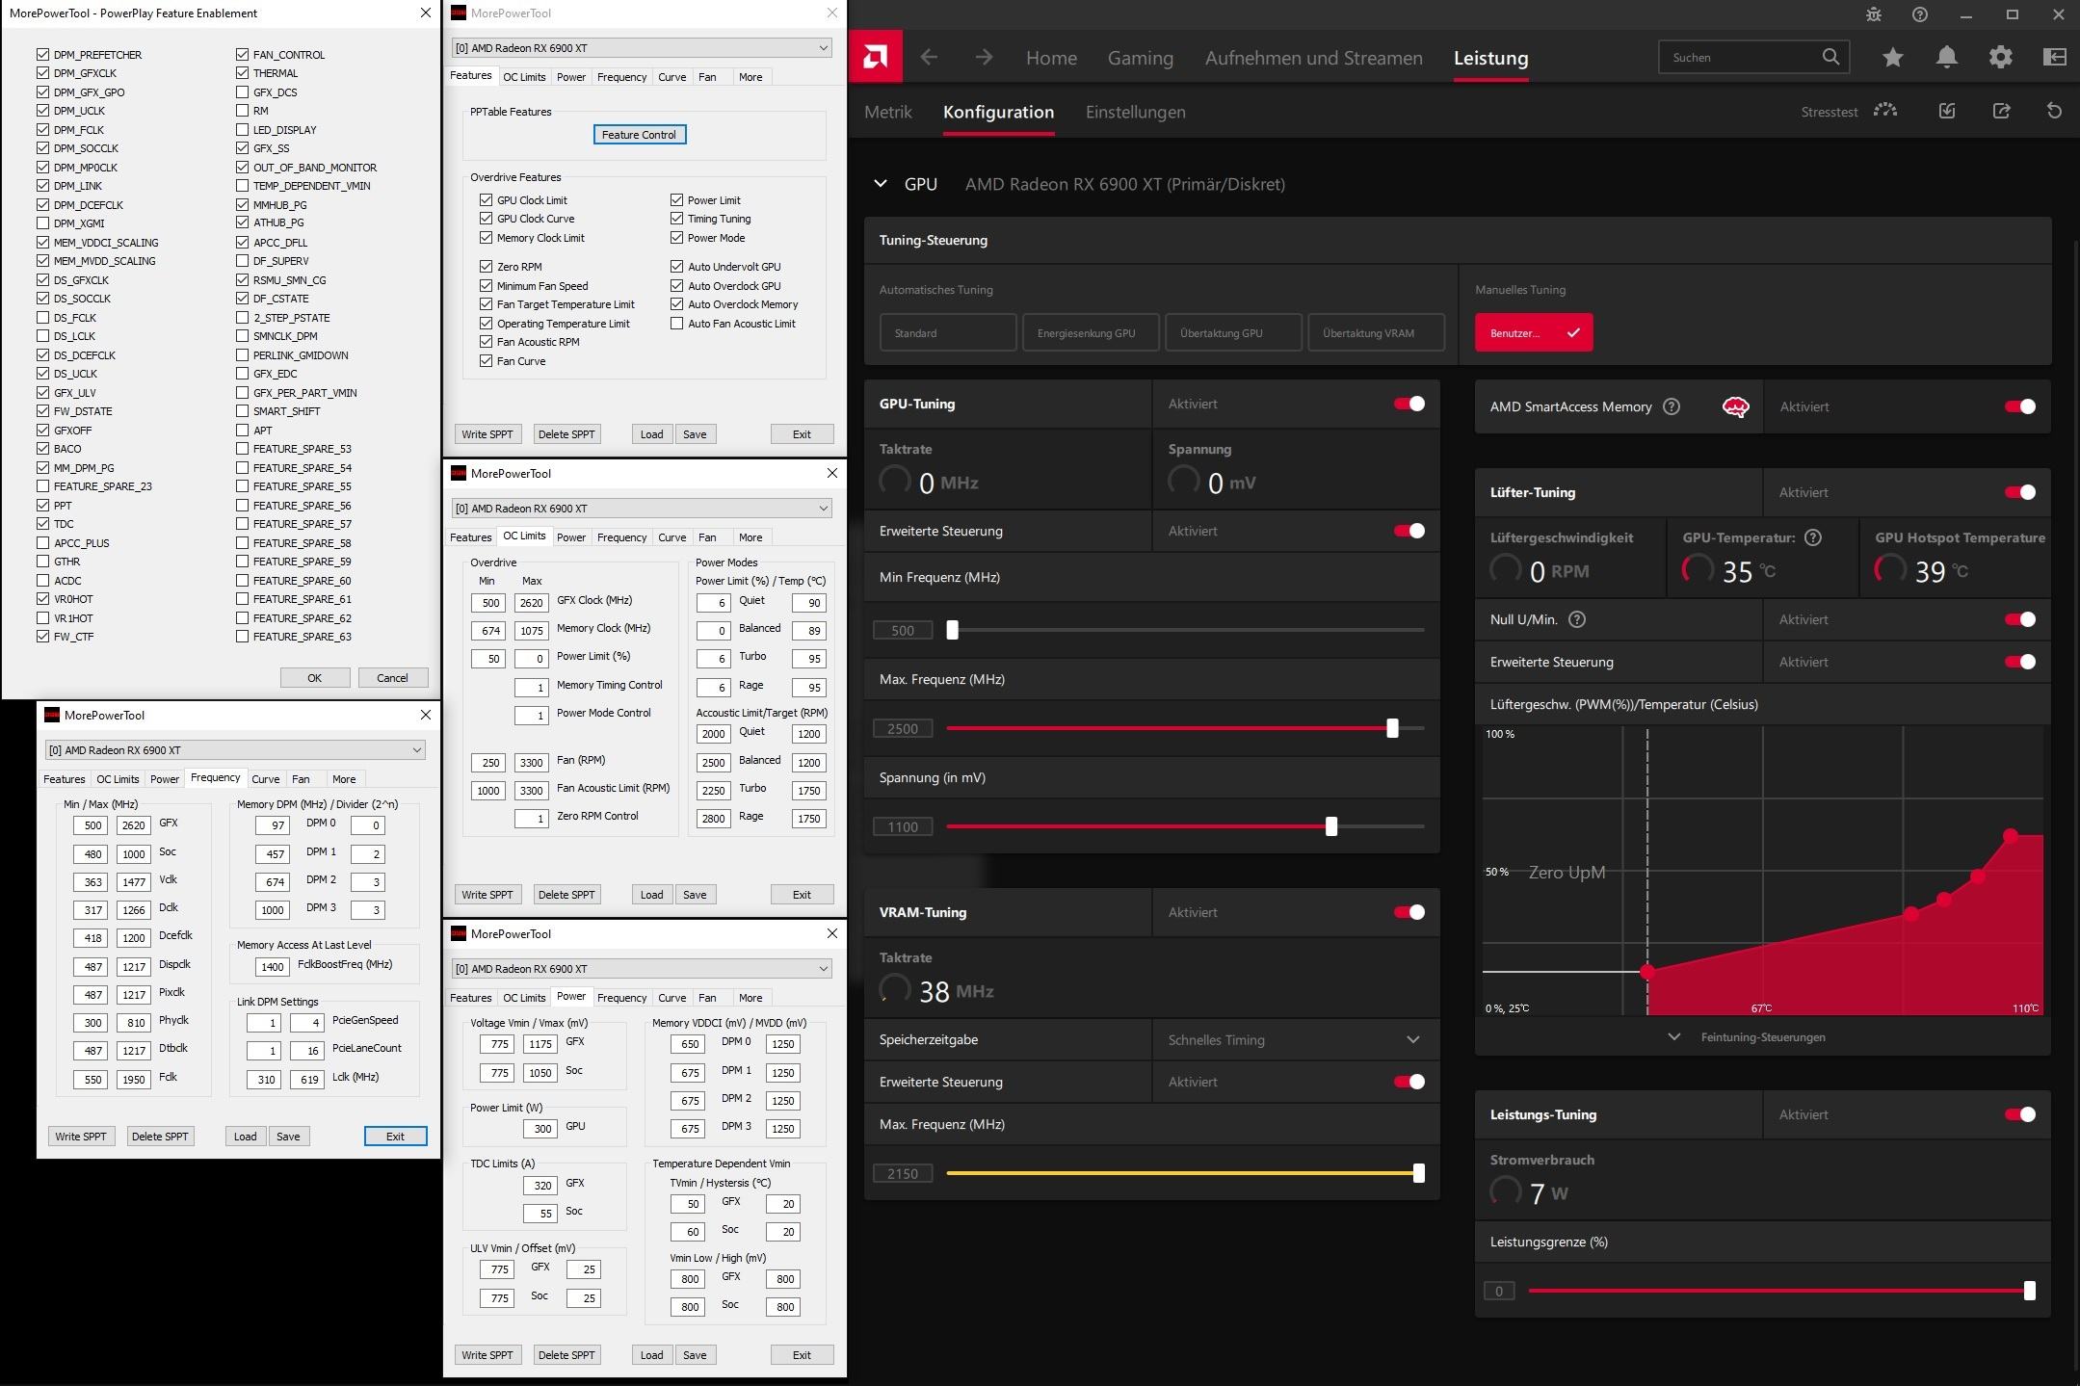Open Null U/Min. help icon
Viewport: 2080px width, 1386px height.
pyautogui.click(x=1577, y=619)
